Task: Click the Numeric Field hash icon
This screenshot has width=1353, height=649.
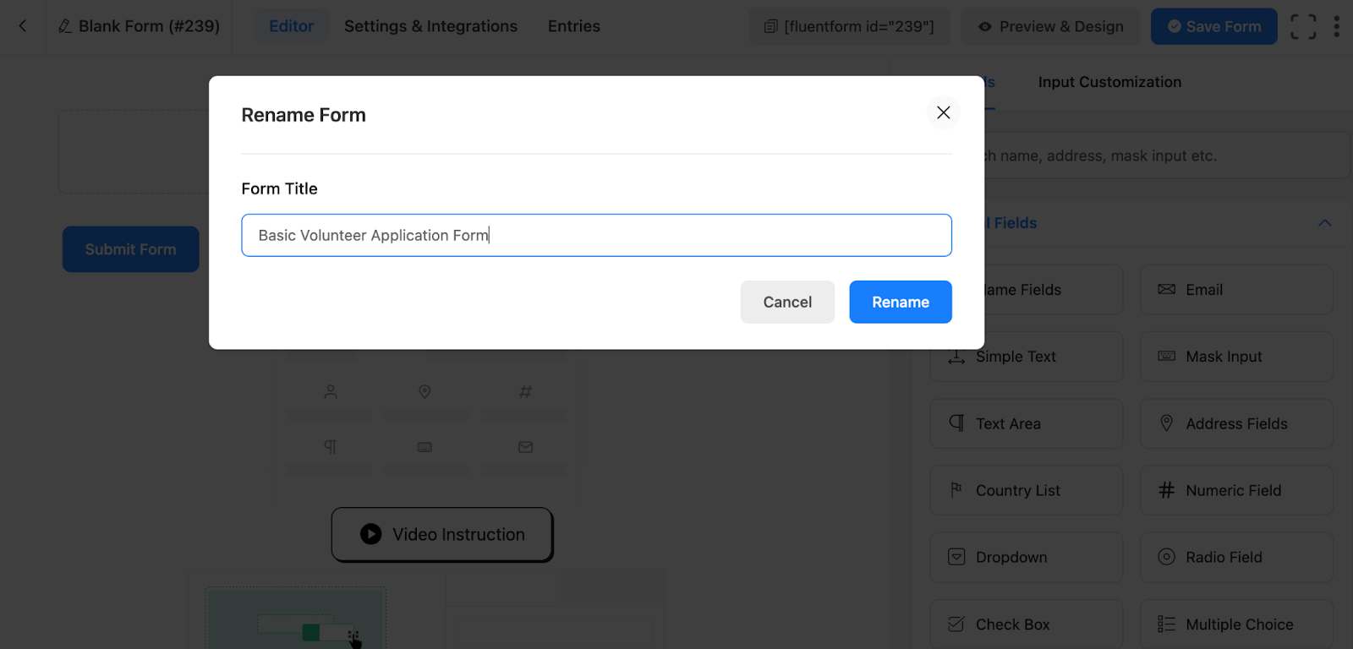Action: pyautogui.click(x=1166, y=490)
